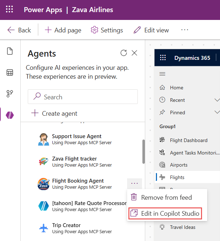Select the Support Issue Agent name
Viewport: 220px width, 241px height.
click(77, 136)
